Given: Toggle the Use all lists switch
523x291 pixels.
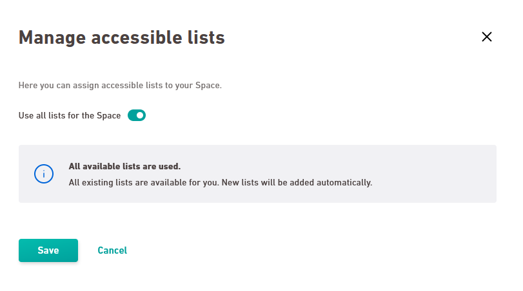Looking at the screenshot, I should click(137, 115).
